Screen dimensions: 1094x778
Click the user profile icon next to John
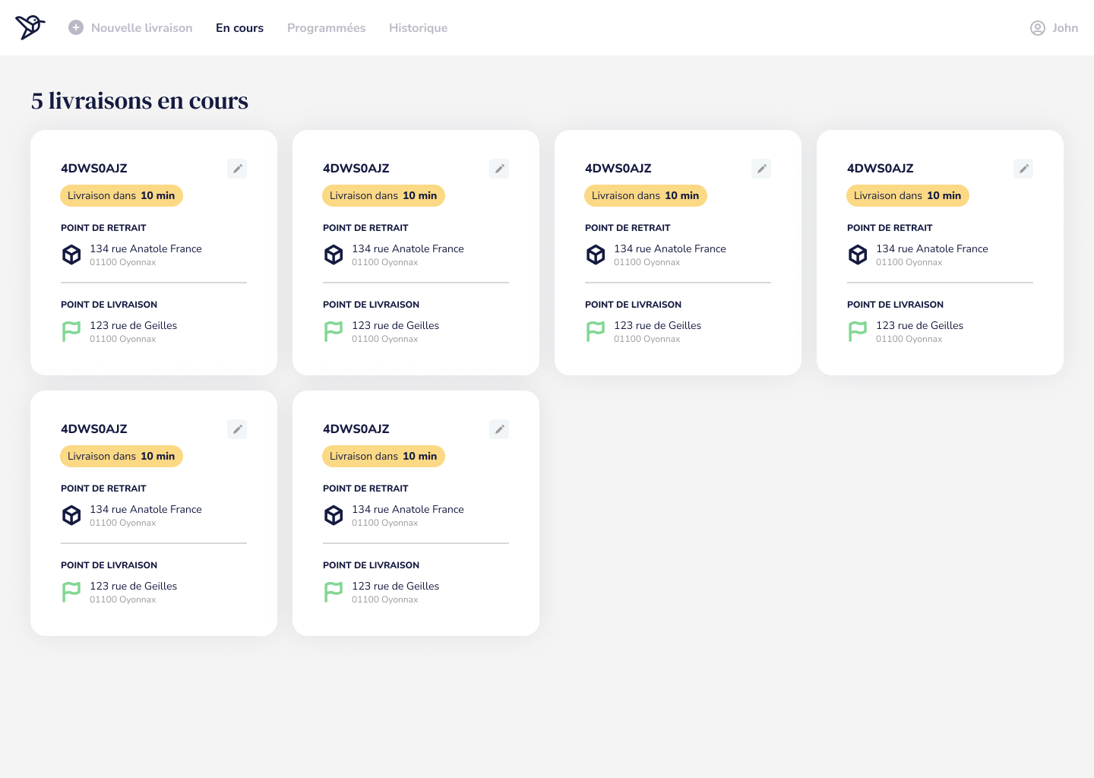click(1037, 28)
